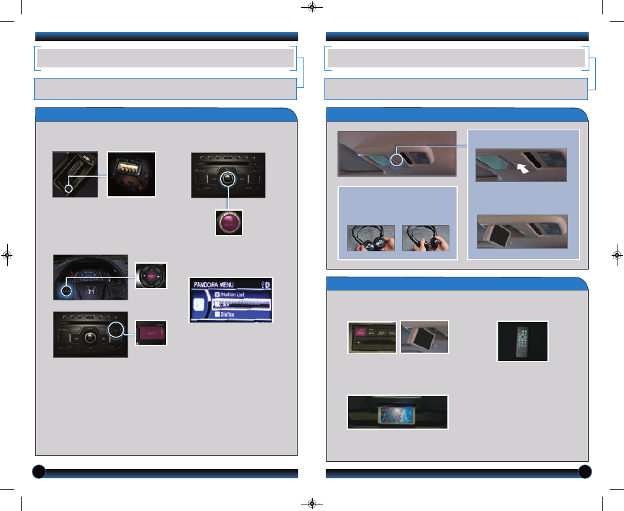Click the purple SELECT knob close-up
The image size is (624, 511).
pos(229,223)
